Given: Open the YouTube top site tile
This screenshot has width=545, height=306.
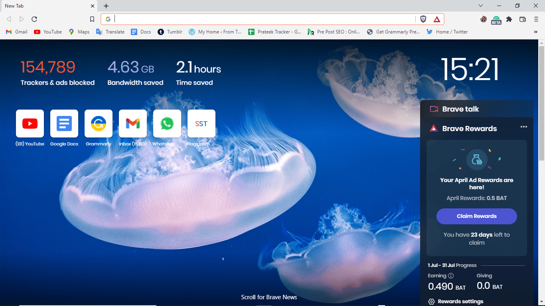Looking at the screenshot, I should 30,124.
